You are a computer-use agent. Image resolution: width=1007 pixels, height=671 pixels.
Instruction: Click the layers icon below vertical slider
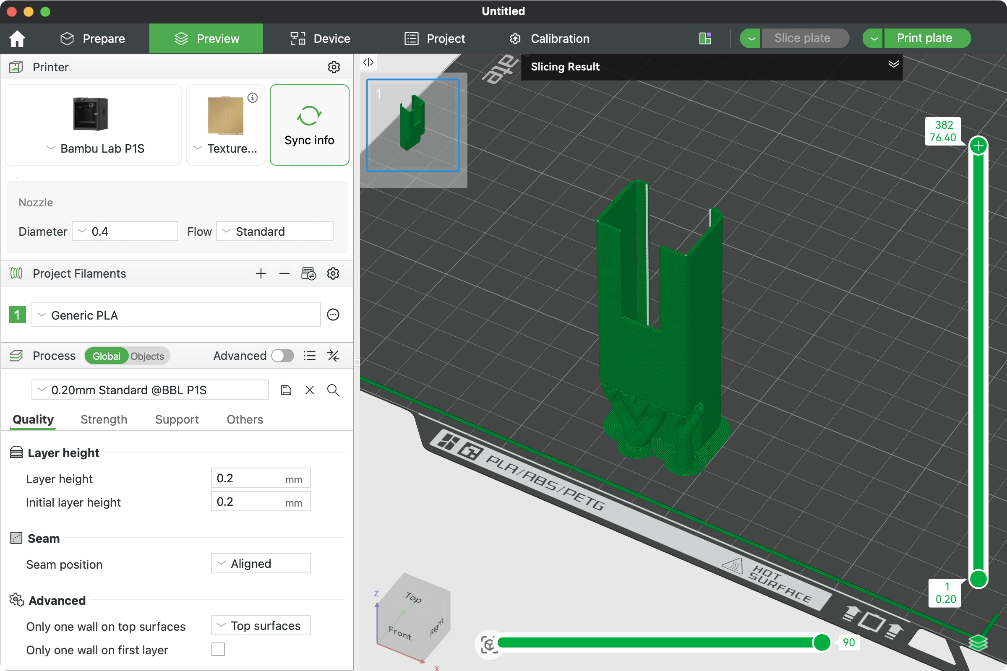(978, 642)
